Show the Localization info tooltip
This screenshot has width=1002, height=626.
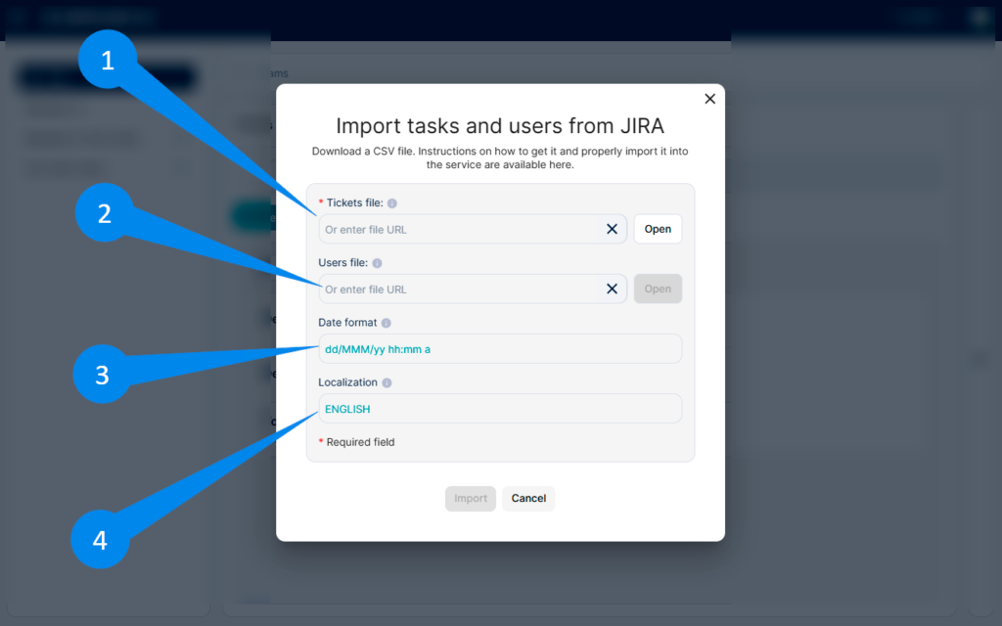click(x=387, y=382)
